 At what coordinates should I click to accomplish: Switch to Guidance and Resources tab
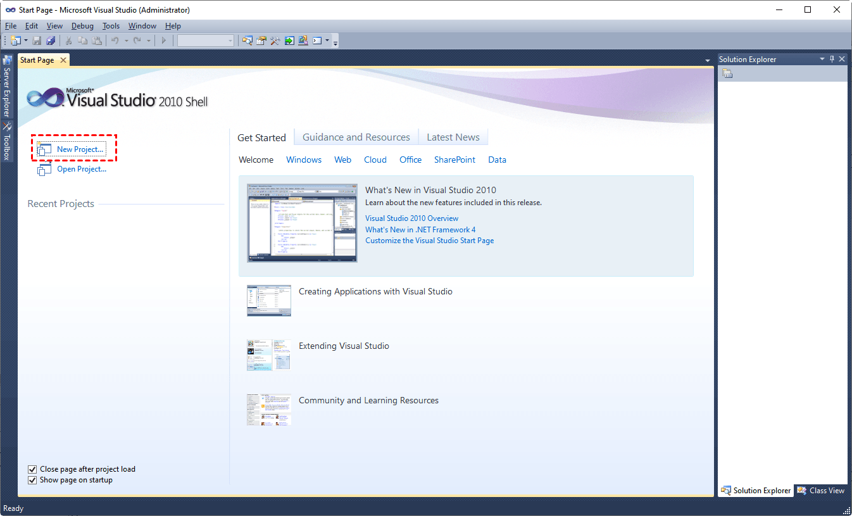pos(356,137)
